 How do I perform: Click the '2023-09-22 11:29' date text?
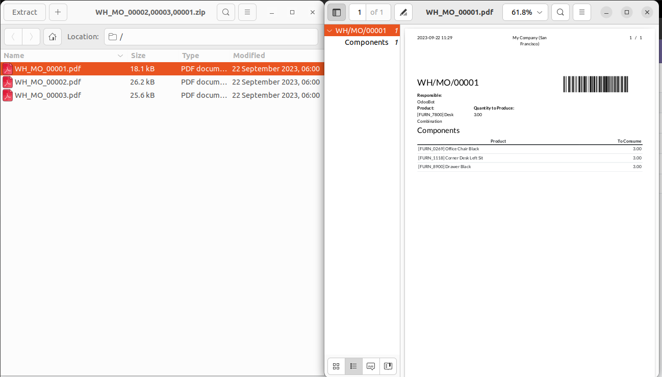point(435,38)
